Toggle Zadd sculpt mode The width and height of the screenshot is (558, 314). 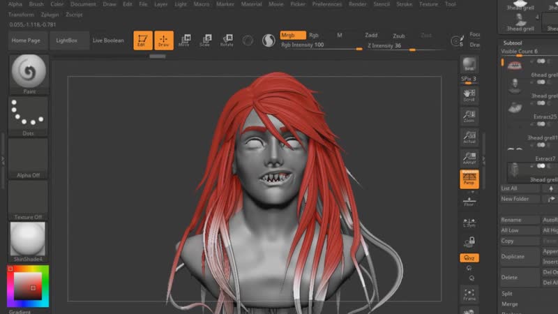(371, 36)
